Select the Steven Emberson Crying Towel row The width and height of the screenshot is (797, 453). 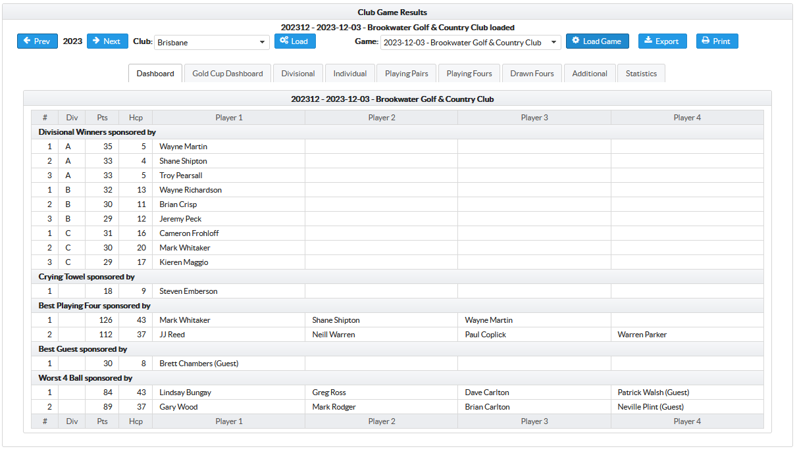click(x=188, y=291)
